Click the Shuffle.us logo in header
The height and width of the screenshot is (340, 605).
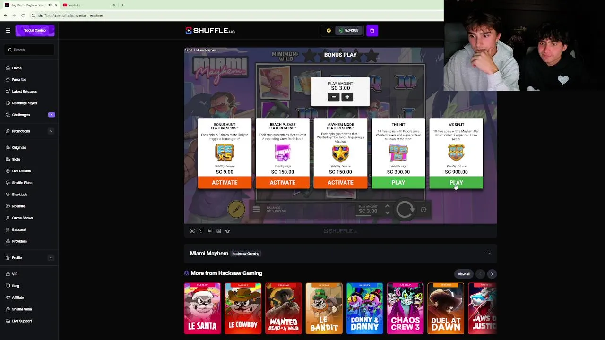click(x=210, y=31)
